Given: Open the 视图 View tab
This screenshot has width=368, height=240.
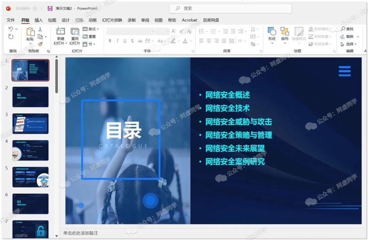Looking at the screenshot, I should tap(158, 20).
